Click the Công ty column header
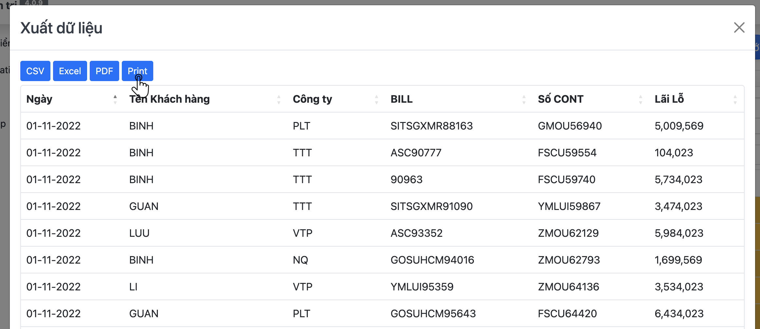760x329 pixels. [312, 99]
